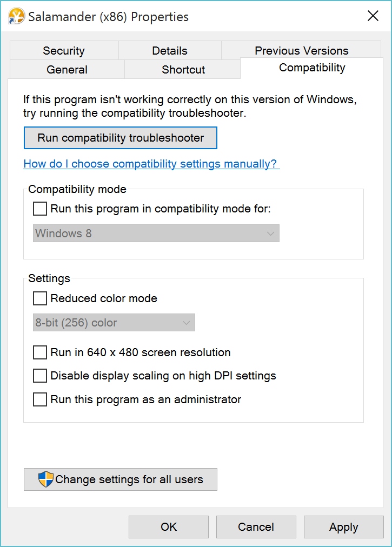This screenshot has height=547, width=392.
Task: Confirm the dialog with OK
Action: tap(169, 527)
